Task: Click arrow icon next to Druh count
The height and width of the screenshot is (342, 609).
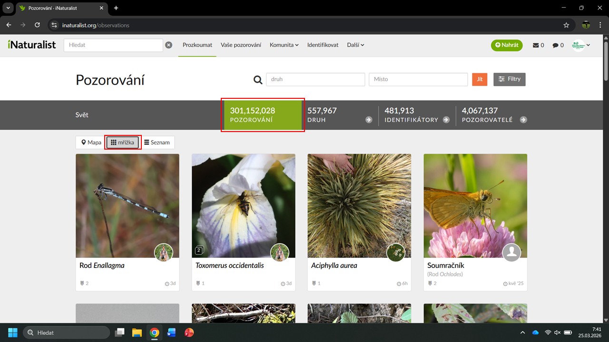Action: (369, 120)
